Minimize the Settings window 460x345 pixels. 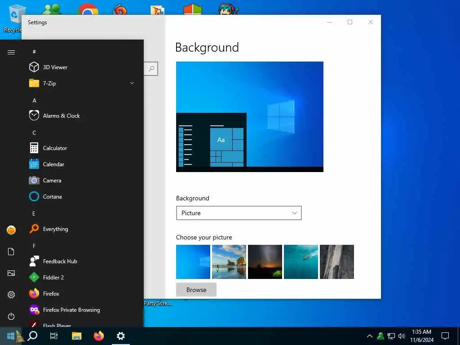click(x=329, y=22)
